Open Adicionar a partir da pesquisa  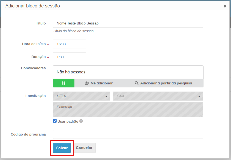pyautogui.click(x=163, y=83)
